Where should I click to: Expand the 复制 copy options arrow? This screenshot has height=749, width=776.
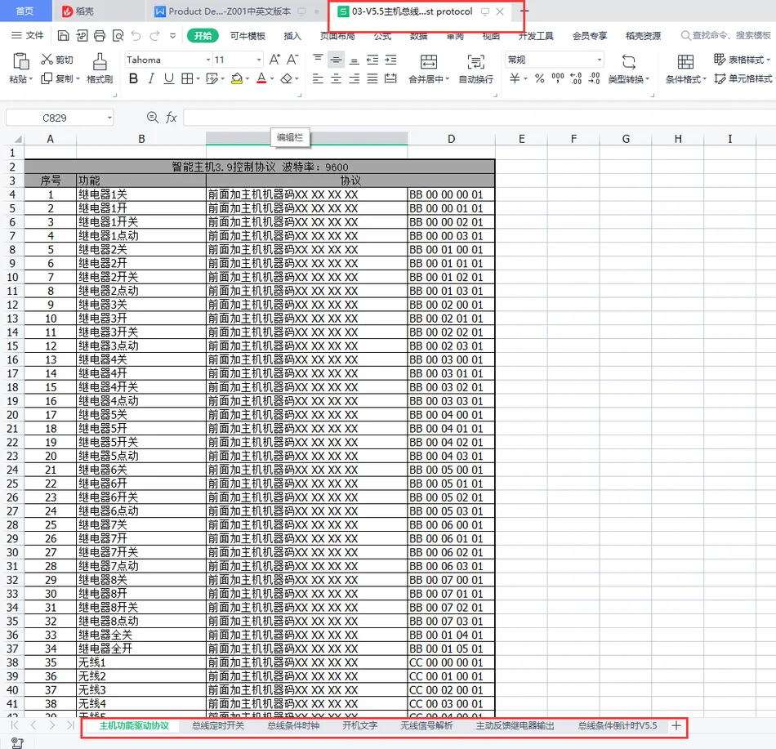pos(78,78)
